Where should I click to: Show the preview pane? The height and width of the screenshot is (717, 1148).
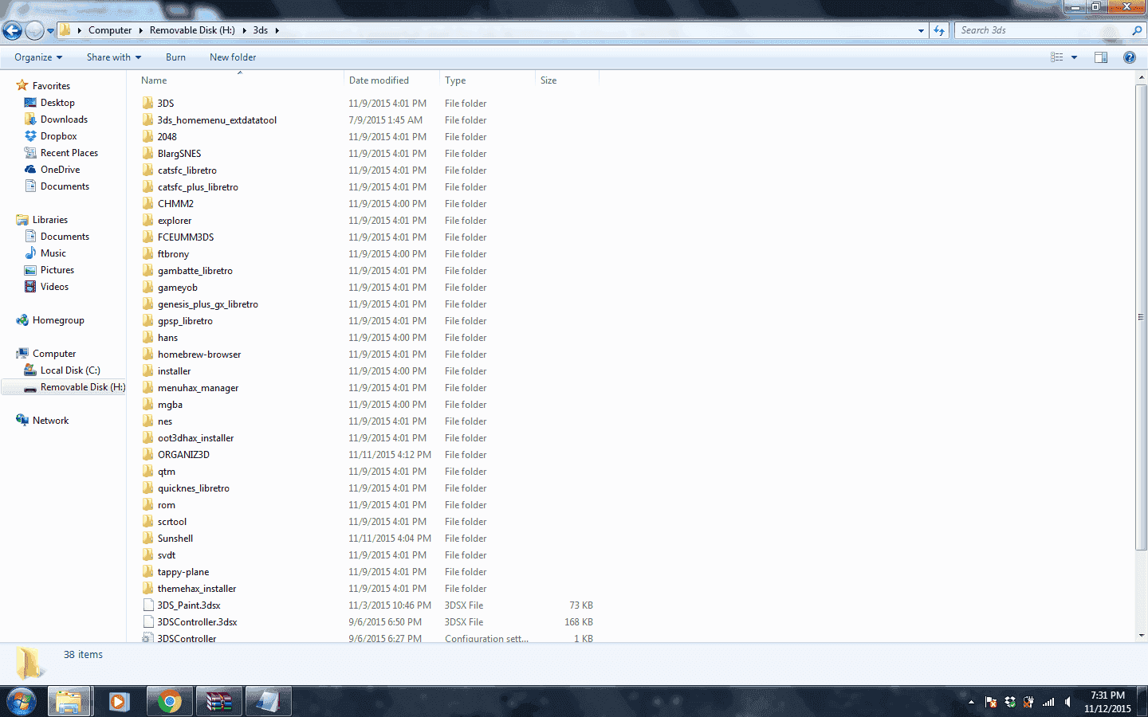pos(1101,57)
